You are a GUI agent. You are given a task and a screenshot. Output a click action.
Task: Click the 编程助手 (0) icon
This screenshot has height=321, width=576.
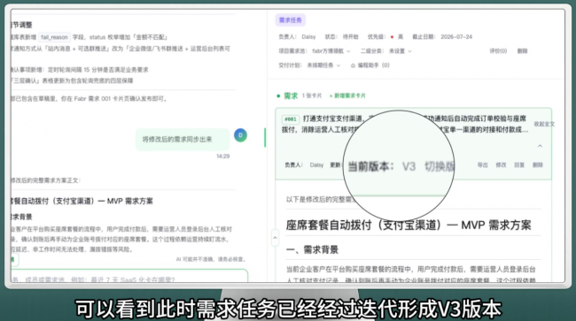click(x=353, y=65)
